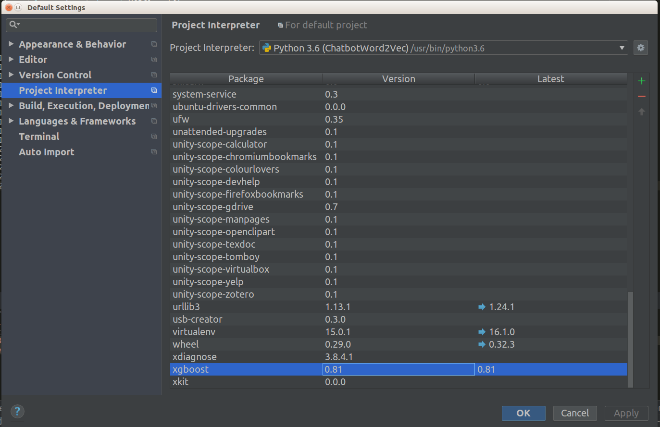Click the update arrow for urllib3
Viewport: 660px width, 427px height.
coord(482,307)
